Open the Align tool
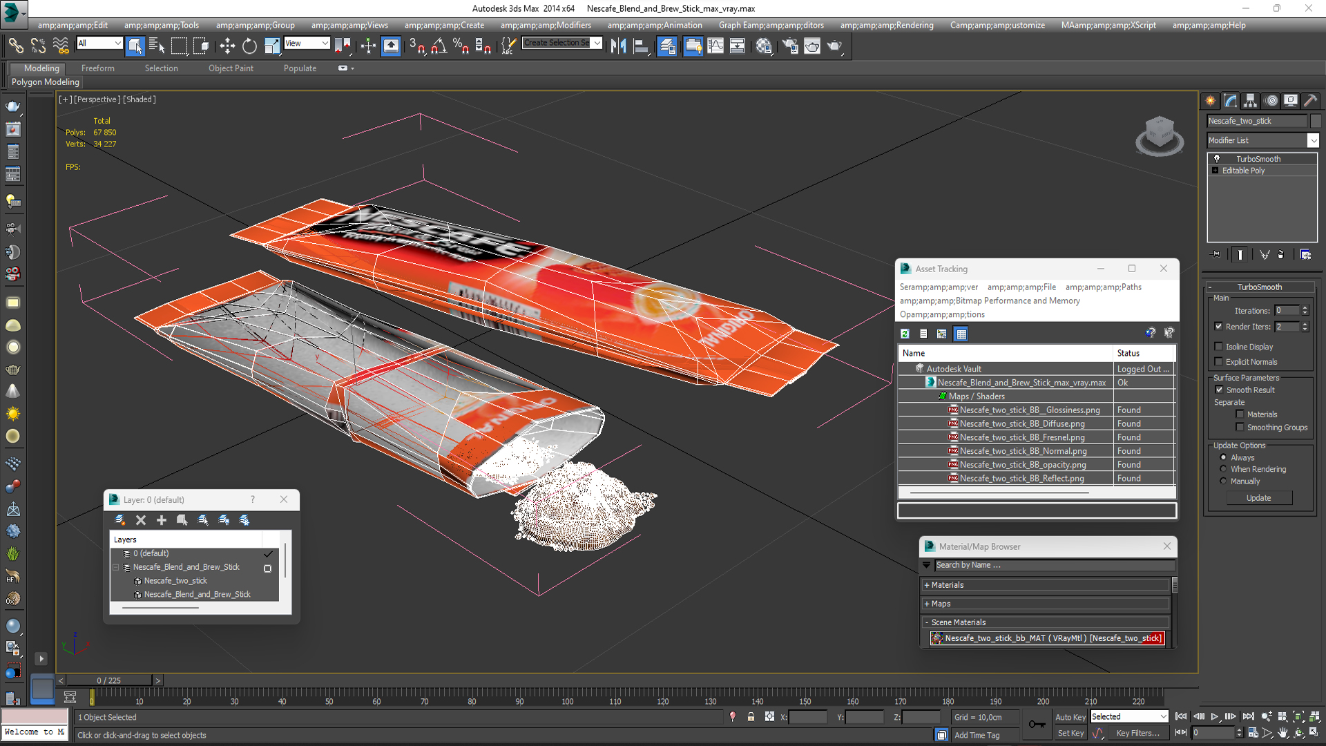 641,46
